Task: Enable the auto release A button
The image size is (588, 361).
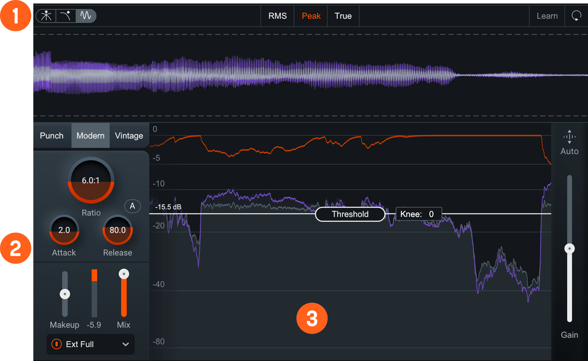Action: pyautogui.click(x=132, y=206)
